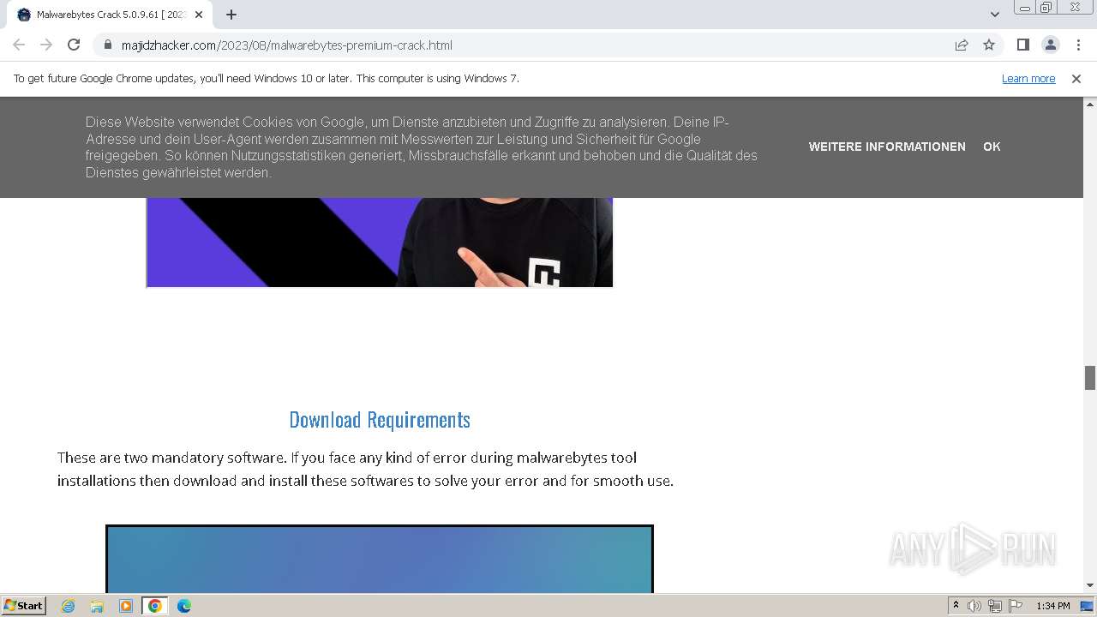Open network status in the system tray

995,606
